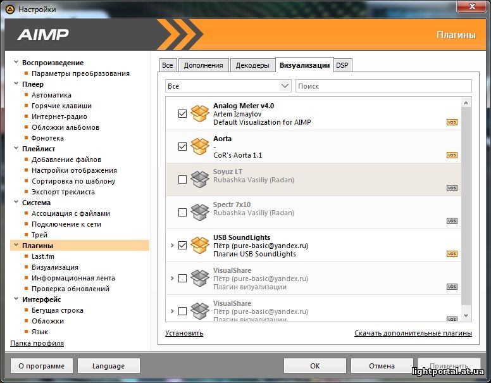The width and height of the screenshot is (491, 383).
Task: Enable the Soyuz LT plugin checkbox
Action: click(x=182, y=180)
